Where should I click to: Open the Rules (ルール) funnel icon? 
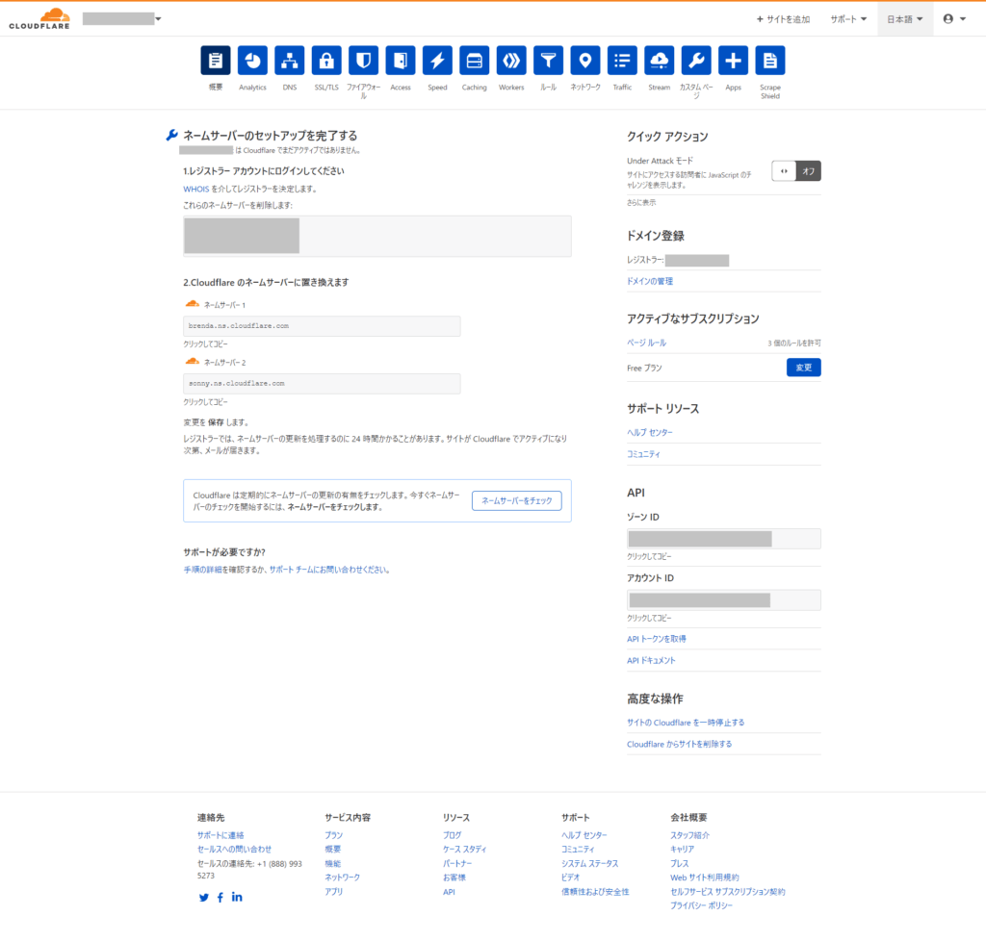point(548,61)
